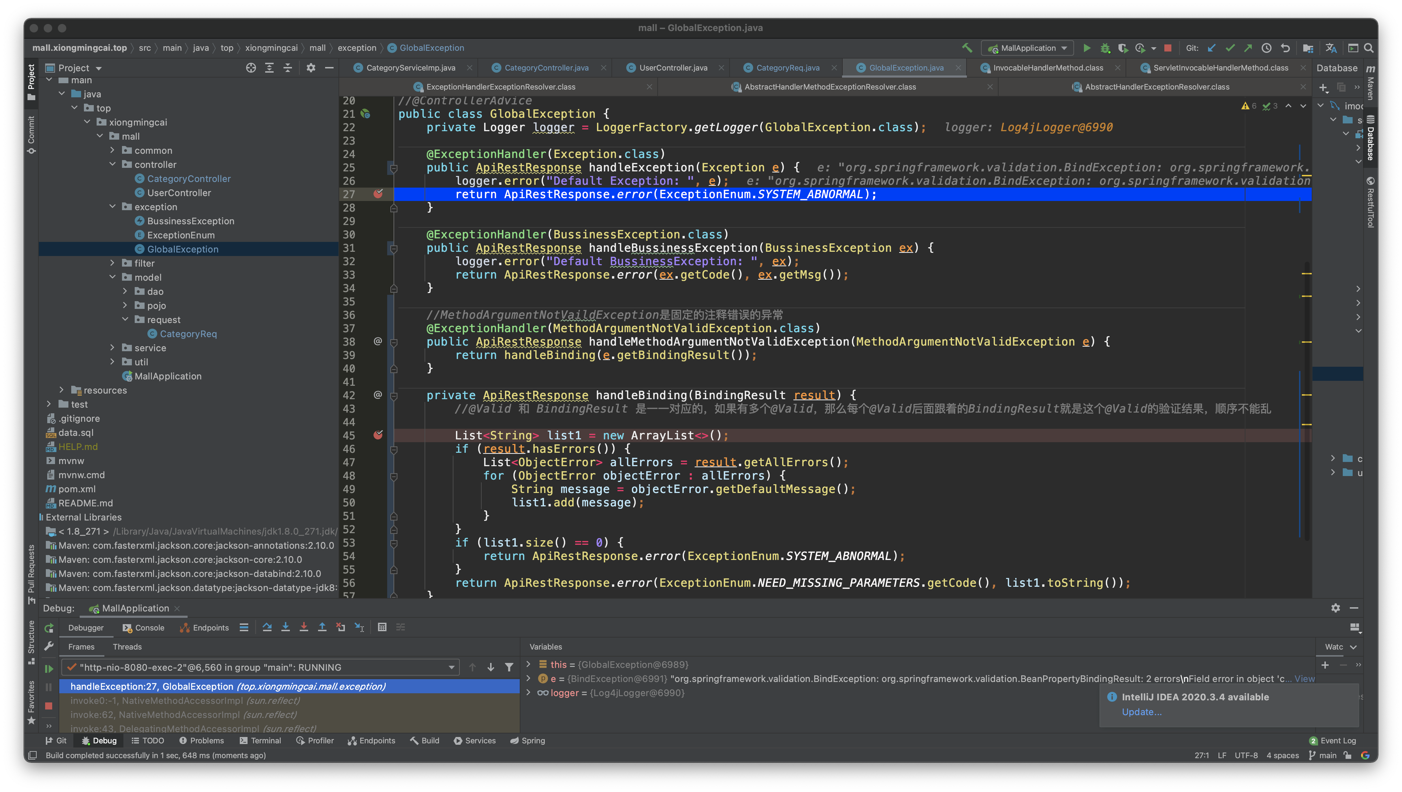Expand the filter folder

(x=113, y=263)
